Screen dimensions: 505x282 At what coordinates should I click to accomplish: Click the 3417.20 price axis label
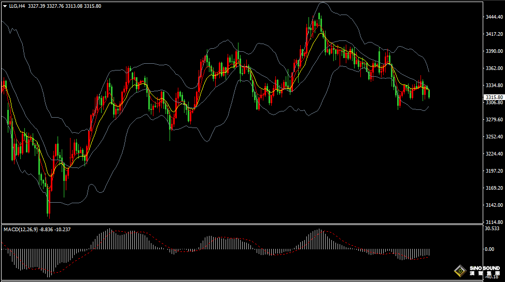494,34
